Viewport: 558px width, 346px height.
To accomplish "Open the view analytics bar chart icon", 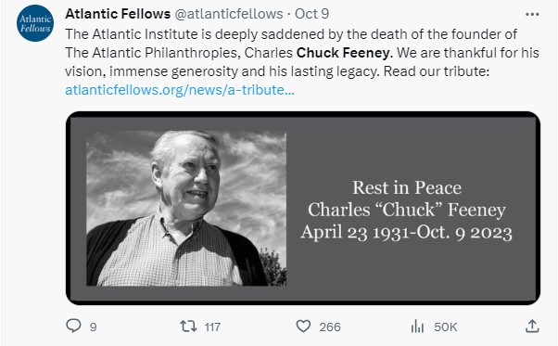I will pyautogui.click(x=417, y=327).
